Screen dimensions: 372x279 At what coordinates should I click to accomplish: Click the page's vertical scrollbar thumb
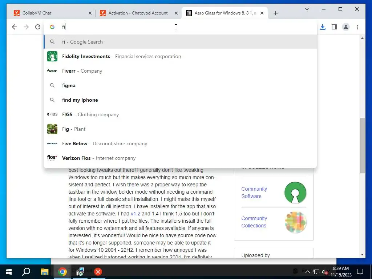coord(362,145)
